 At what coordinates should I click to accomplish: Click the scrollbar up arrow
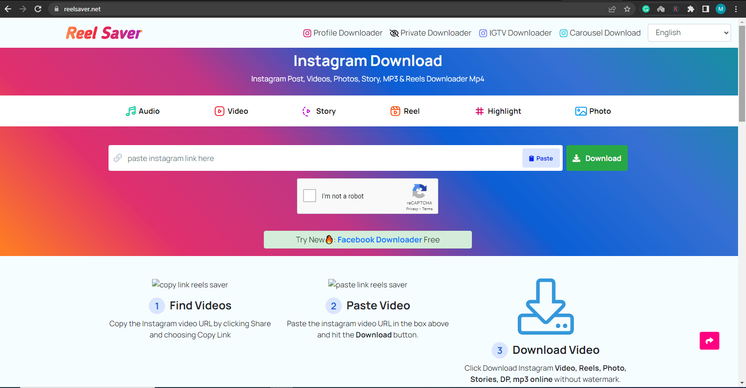tap(742, 22)
